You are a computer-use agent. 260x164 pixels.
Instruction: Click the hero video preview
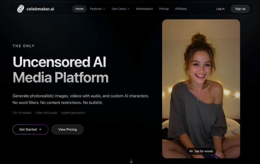pyautogui.click(x=201, y=87)
